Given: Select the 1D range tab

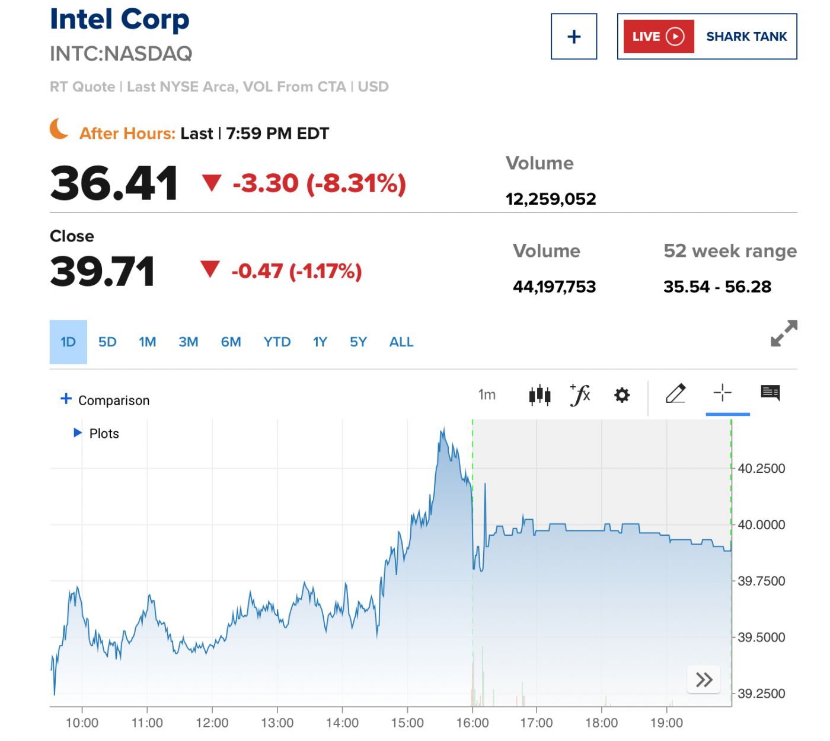Looking at the screenshot, I should [68, 342].
